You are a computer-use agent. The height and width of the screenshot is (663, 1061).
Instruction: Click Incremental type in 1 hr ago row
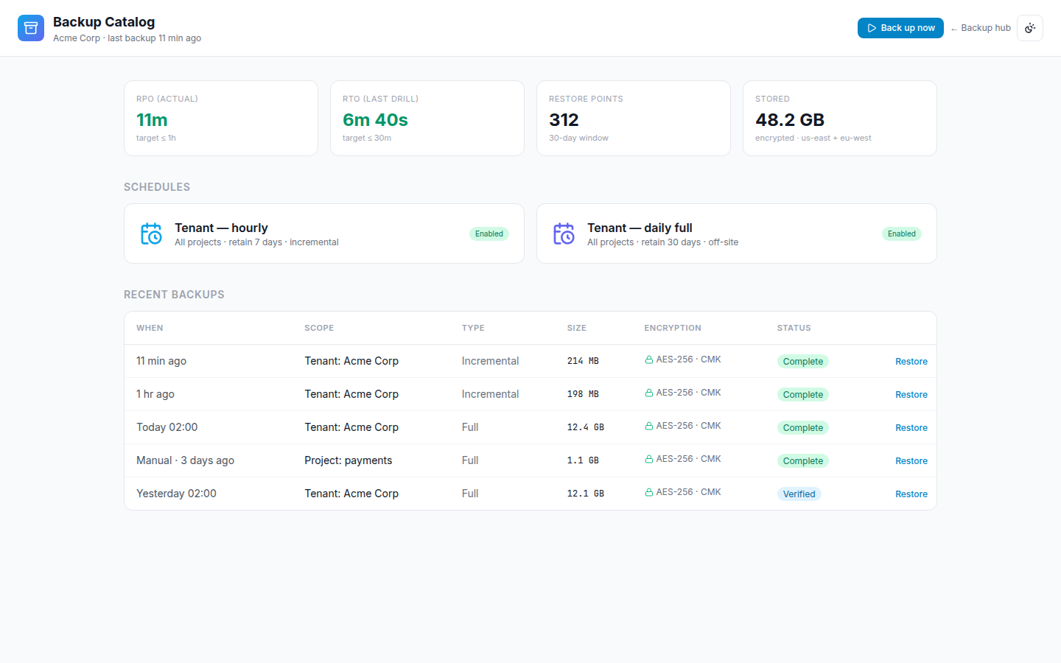[490, 394]
